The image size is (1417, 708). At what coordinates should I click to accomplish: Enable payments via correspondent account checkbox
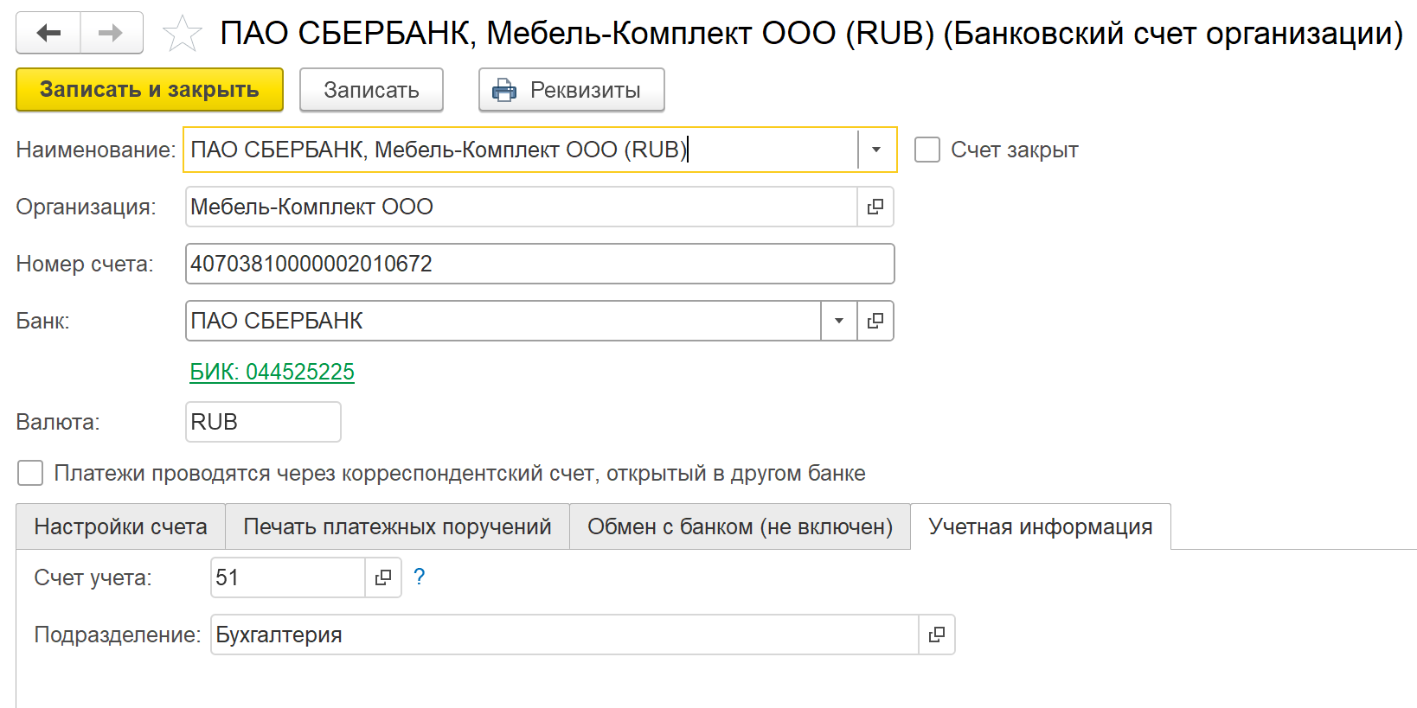pos(30,473)
